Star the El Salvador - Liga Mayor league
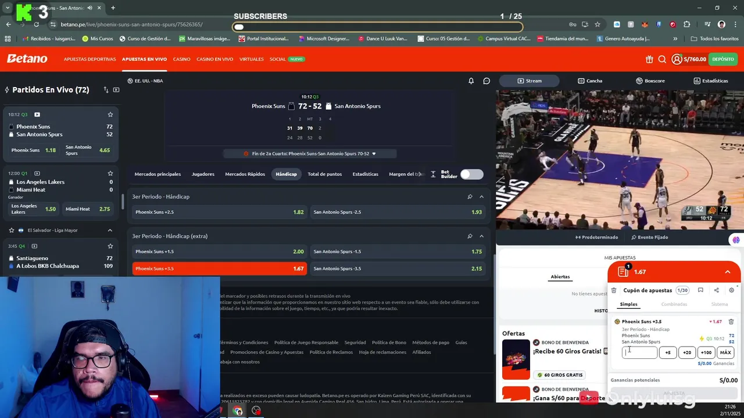This screenshot has height=418, width=744. pyautogui.click(x=12, y=230)
